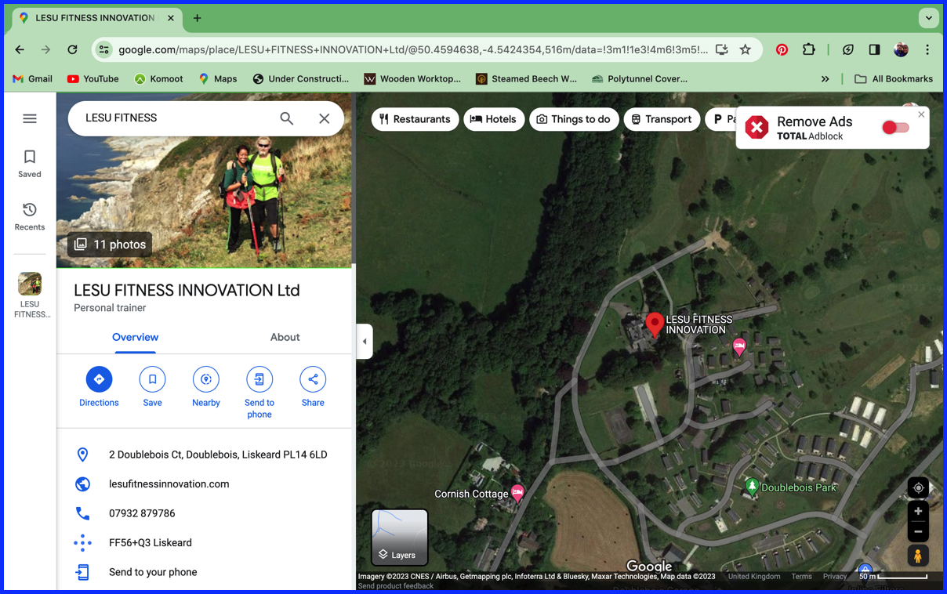Switch to the About tab
This screenshot has height=594, width=947.
pos(285,337)
